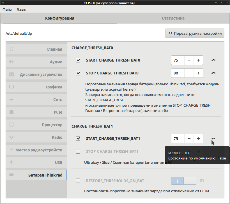Open the PCIe section icon

coord(12,112)
